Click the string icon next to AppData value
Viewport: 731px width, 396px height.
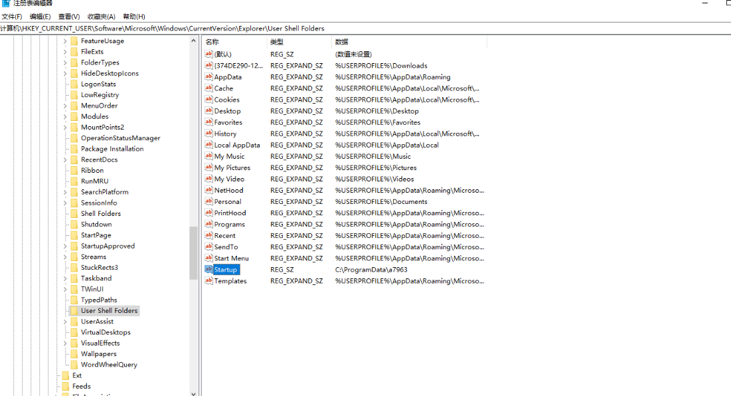pyautogui.click(x=208, y=76)
